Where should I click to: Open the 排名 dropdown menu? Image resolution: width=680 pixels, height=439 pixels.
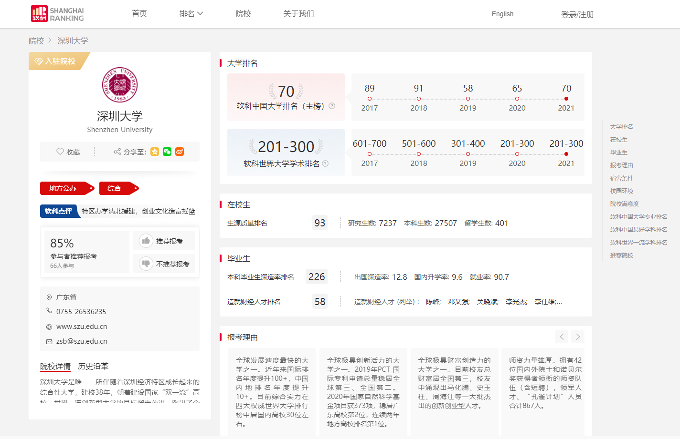point(191,14)
